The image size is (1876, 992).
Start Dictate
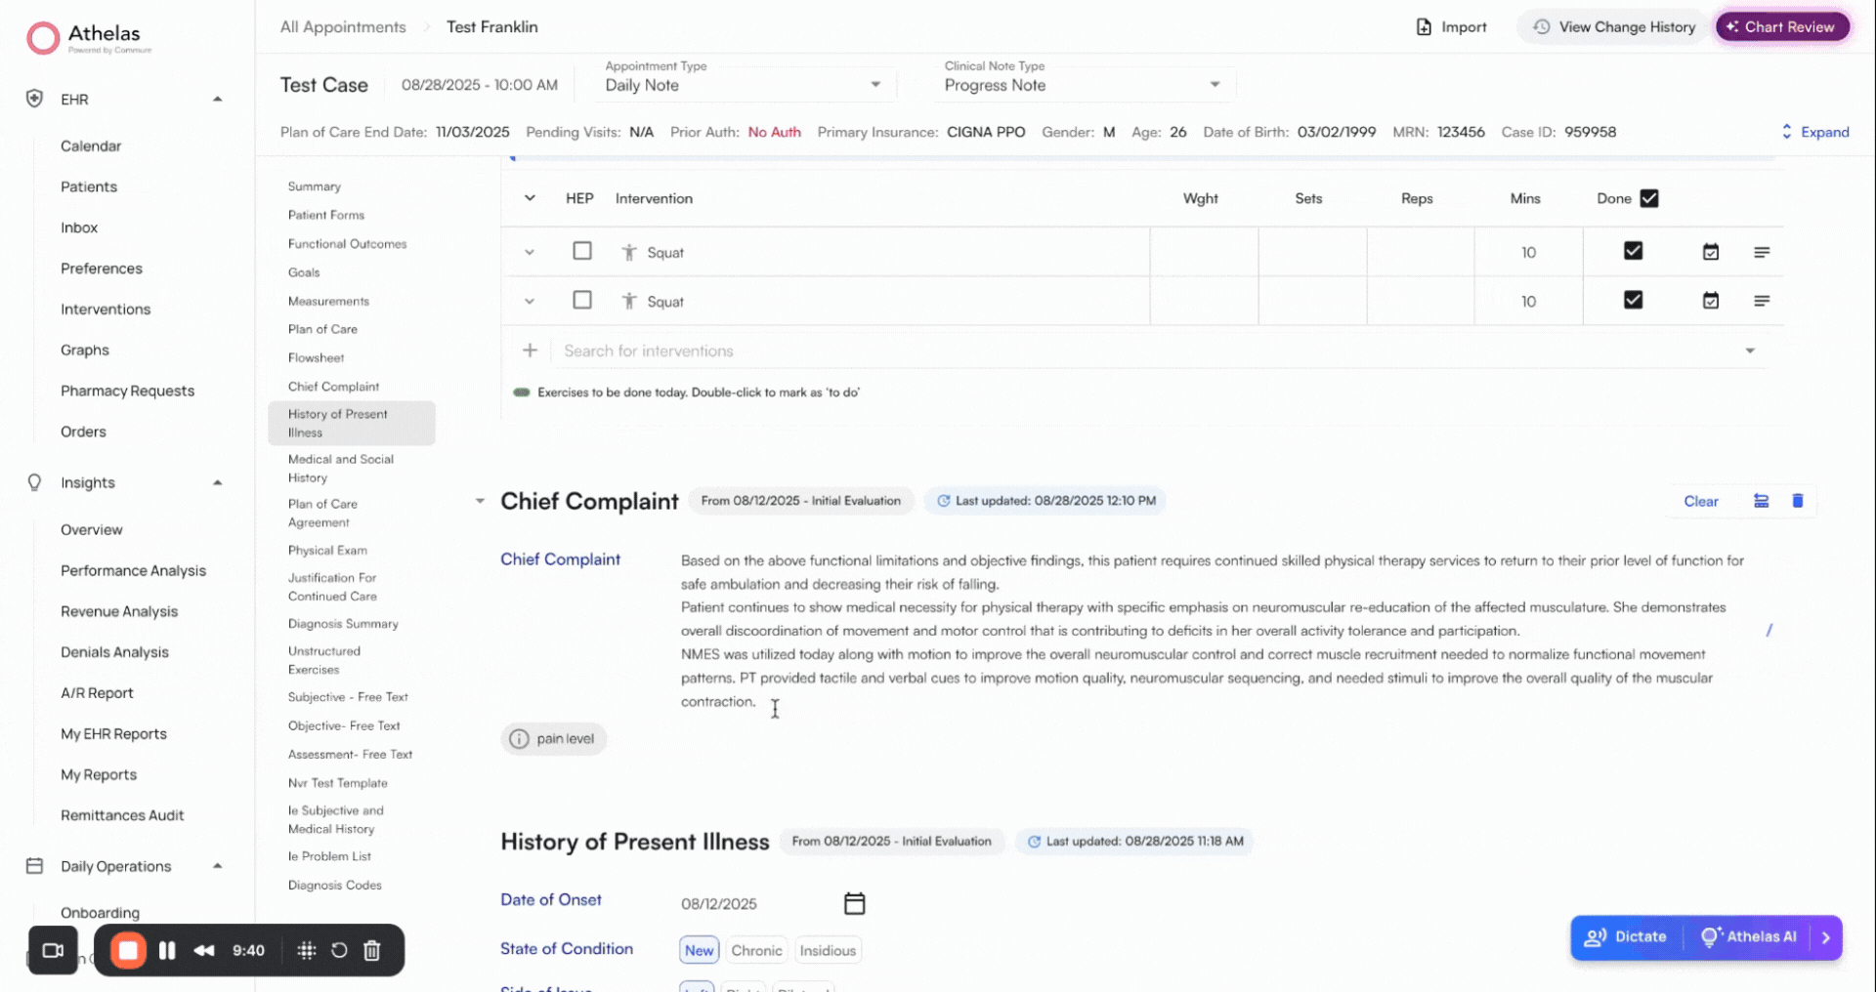coord(1627,937)
